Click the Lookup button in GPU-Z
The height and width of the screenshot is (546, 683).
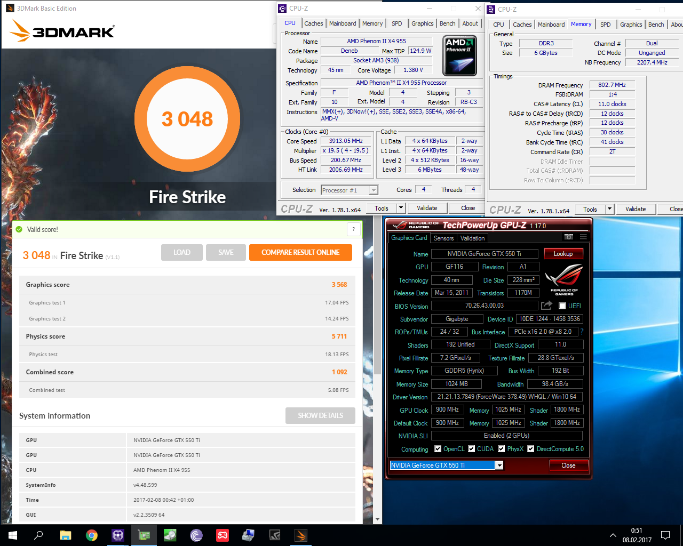point(563,254)
